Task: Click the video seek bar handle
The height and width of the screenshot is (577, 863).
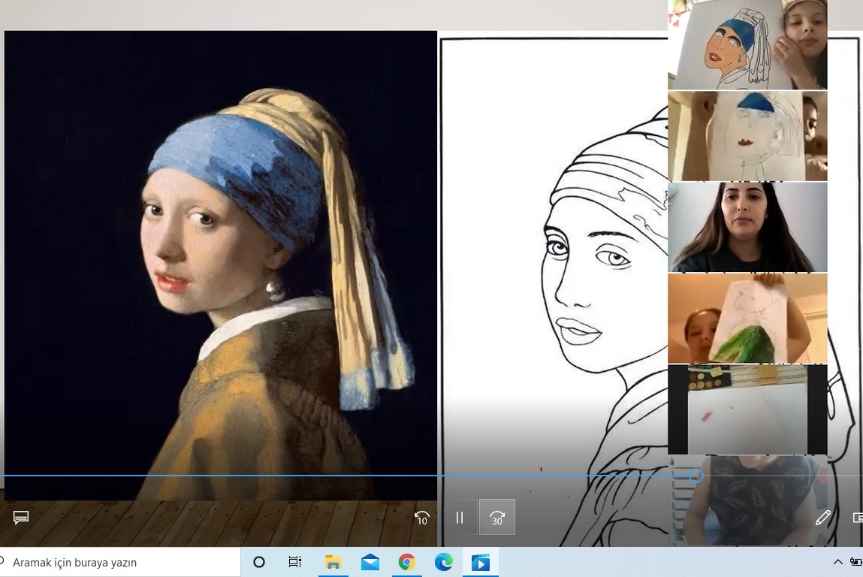Action: pyautogui.click(x=696, y=476)
